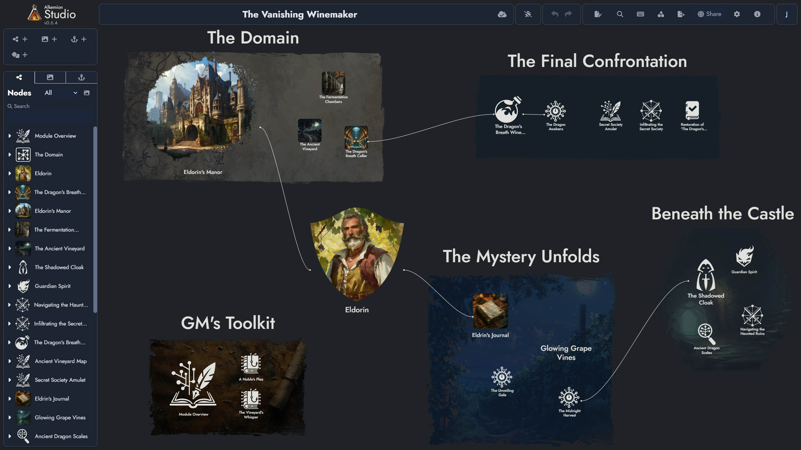801x450 pixels.
Task: Expand The Dragon's Breath node in sidebar
Action: [9, 192]
